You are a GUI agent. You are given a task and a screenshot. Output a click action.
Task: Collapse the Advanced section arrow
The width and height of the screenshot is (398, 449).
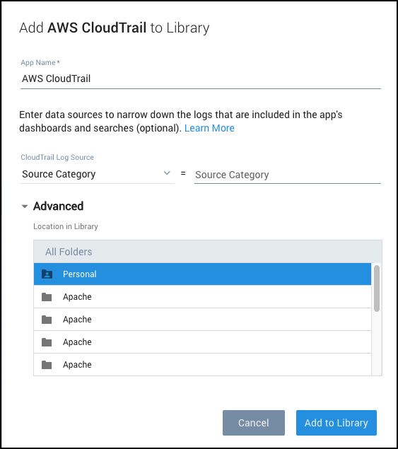pos(25,206)
